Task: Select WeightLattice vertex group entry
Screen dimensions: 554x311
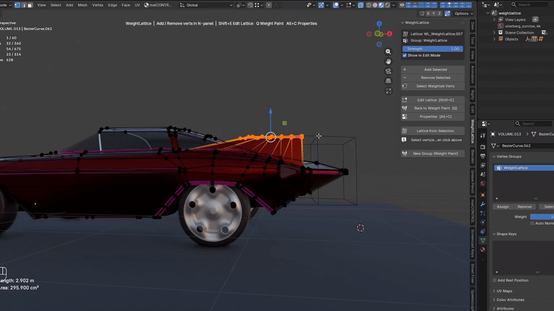Action: pyautogui.click(x=523, y=168)
